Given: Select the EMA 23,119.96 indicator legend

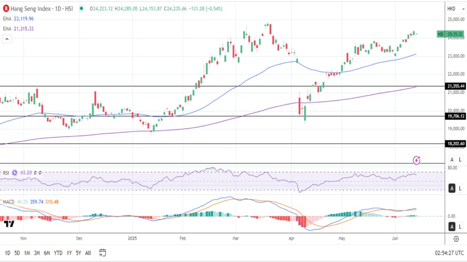Looking at the screenshot, I should pos(18,18).
